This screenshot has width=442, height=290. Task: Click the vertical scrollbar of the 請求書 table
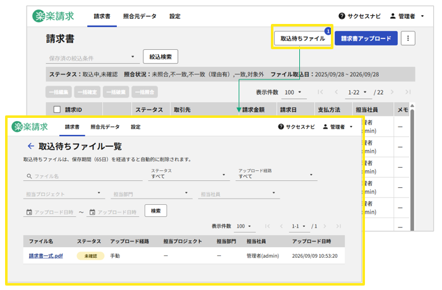coord(412,169)
